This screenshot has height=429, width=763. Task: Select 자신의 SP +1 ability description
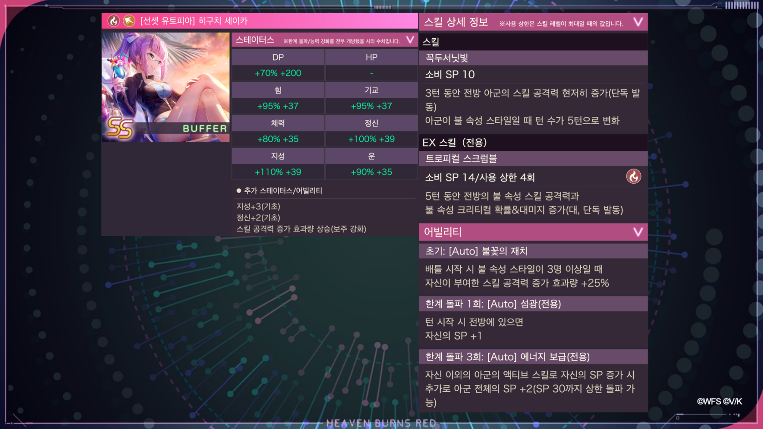tap(453, 336)
